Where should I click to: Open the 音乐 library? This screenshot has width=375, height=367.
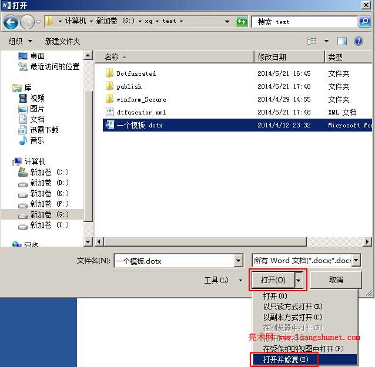tap(32, 140)
